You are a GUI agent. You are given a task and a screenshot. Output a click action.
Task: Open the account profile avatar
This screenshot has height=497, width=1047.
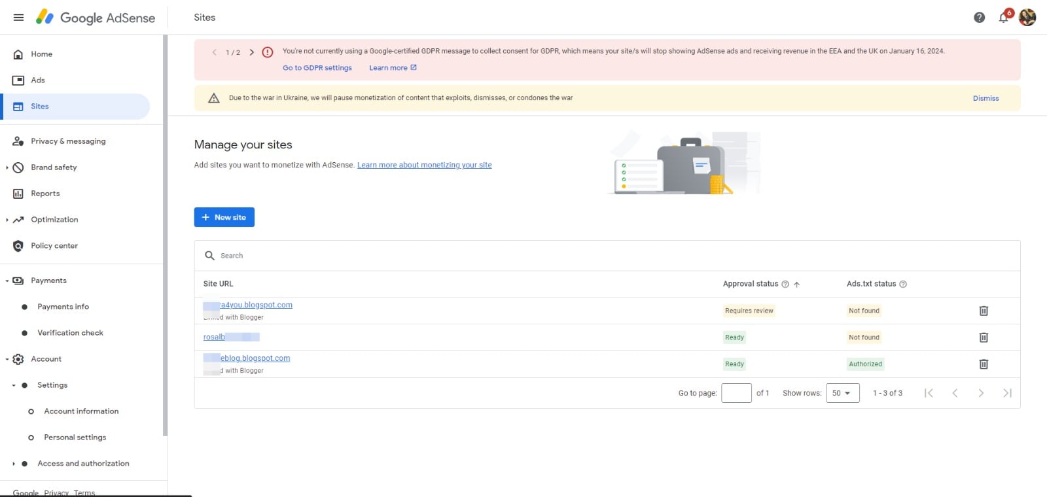pyautogui.click(x=1027, y=18)
